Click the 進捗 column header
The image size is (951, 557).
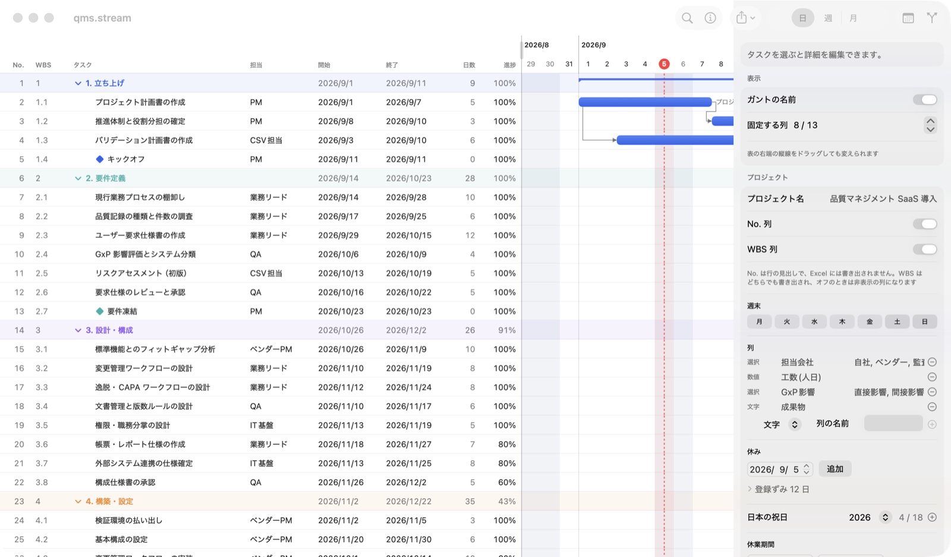[509, 65]
